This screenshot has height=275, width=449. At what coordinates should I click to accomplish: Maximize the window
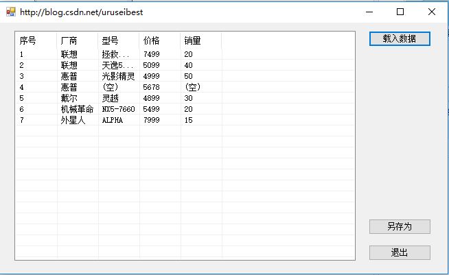[x=400, y=12]
